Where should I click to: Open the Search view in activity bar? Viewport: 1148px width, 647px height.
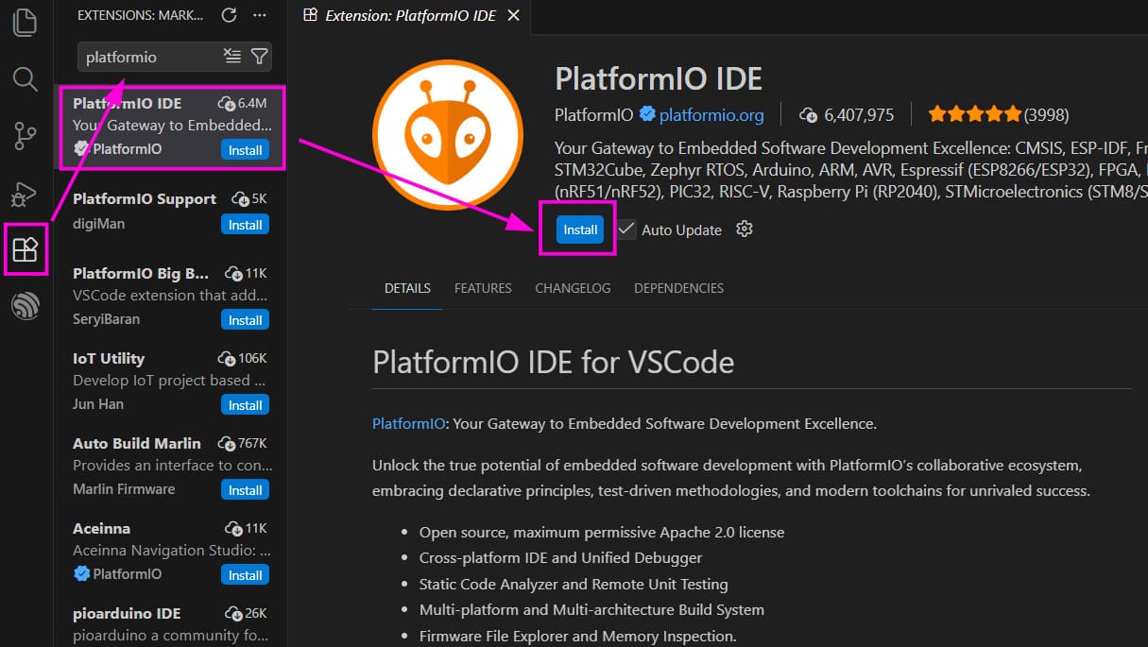click(x=26, y=79)
